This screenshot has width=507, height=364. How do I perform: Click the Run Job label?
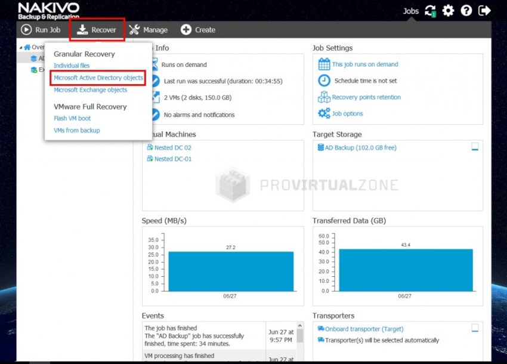tap(48, 30)
